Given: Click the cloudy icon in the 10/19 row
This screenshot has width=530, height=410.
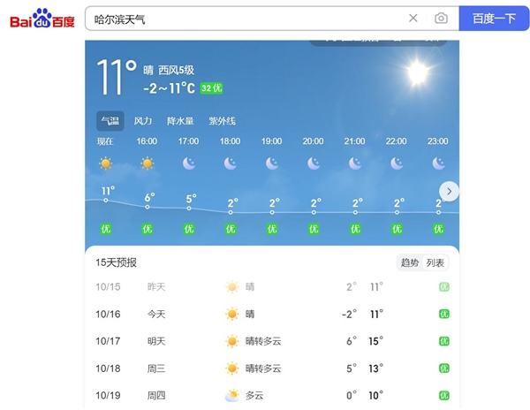Looking at the screenshot, I should click(232, 396).
